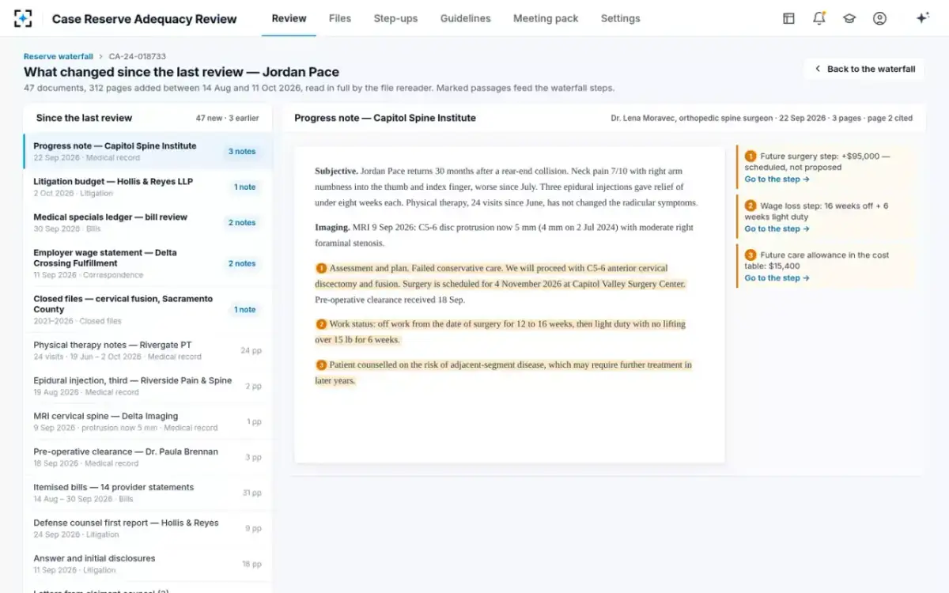Screen dimensions: 949x593
Task: Click the 2 notes badge on Employer wage statement
Action: [x=242, y=263]
